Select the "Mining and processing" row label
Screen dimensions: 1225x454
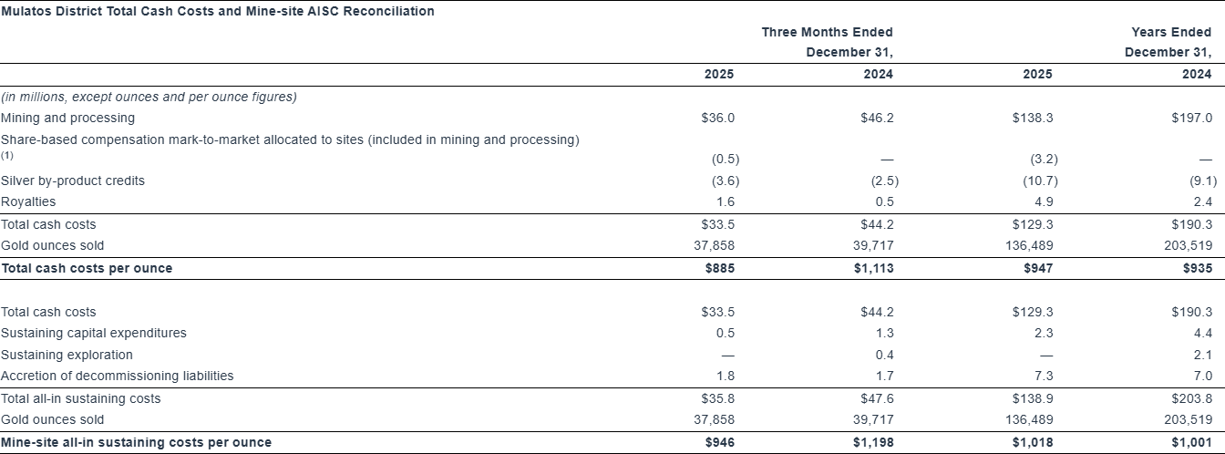tap(68, 118)
